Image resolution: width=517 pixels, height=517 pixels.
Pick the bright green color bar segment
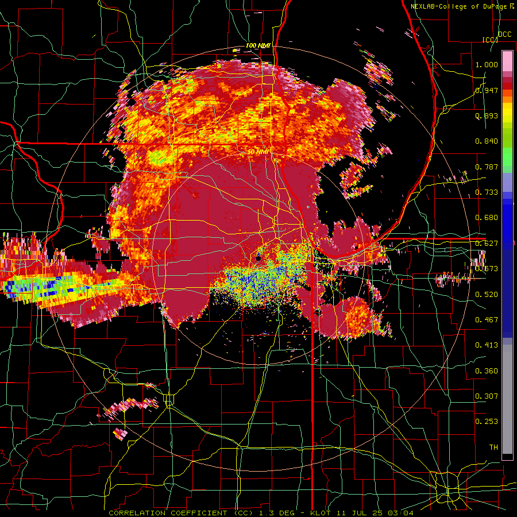click(x=507, y=157)
